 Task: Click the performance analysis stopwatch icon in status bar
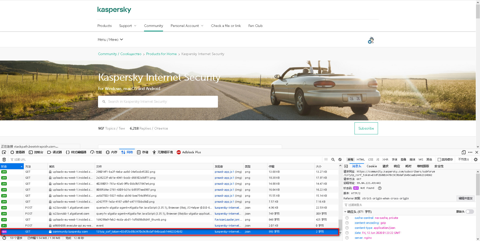tap(4, 238)
